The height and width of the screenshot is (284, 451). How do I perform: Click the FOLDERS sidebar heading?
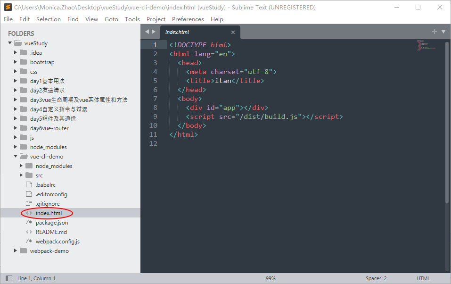(21, 33)
